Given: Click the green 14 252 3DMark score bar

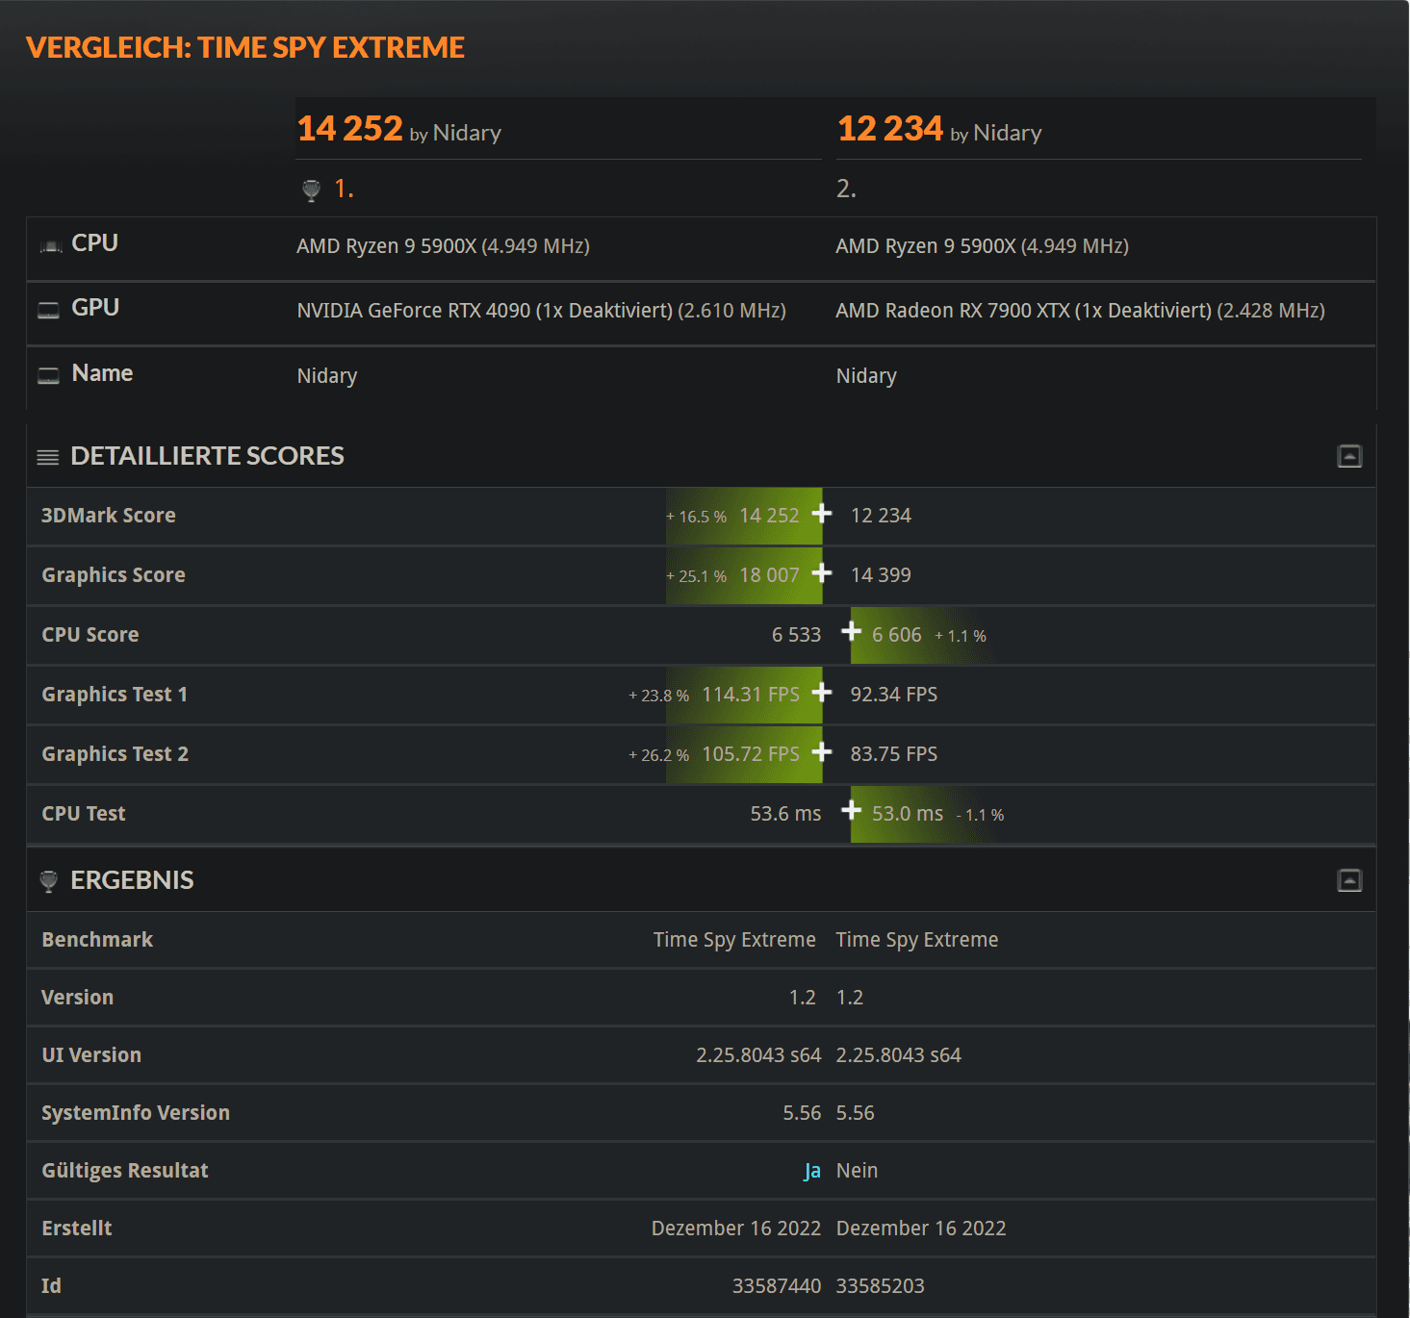Looking at the screenshot, I should (x=744, y=517).
